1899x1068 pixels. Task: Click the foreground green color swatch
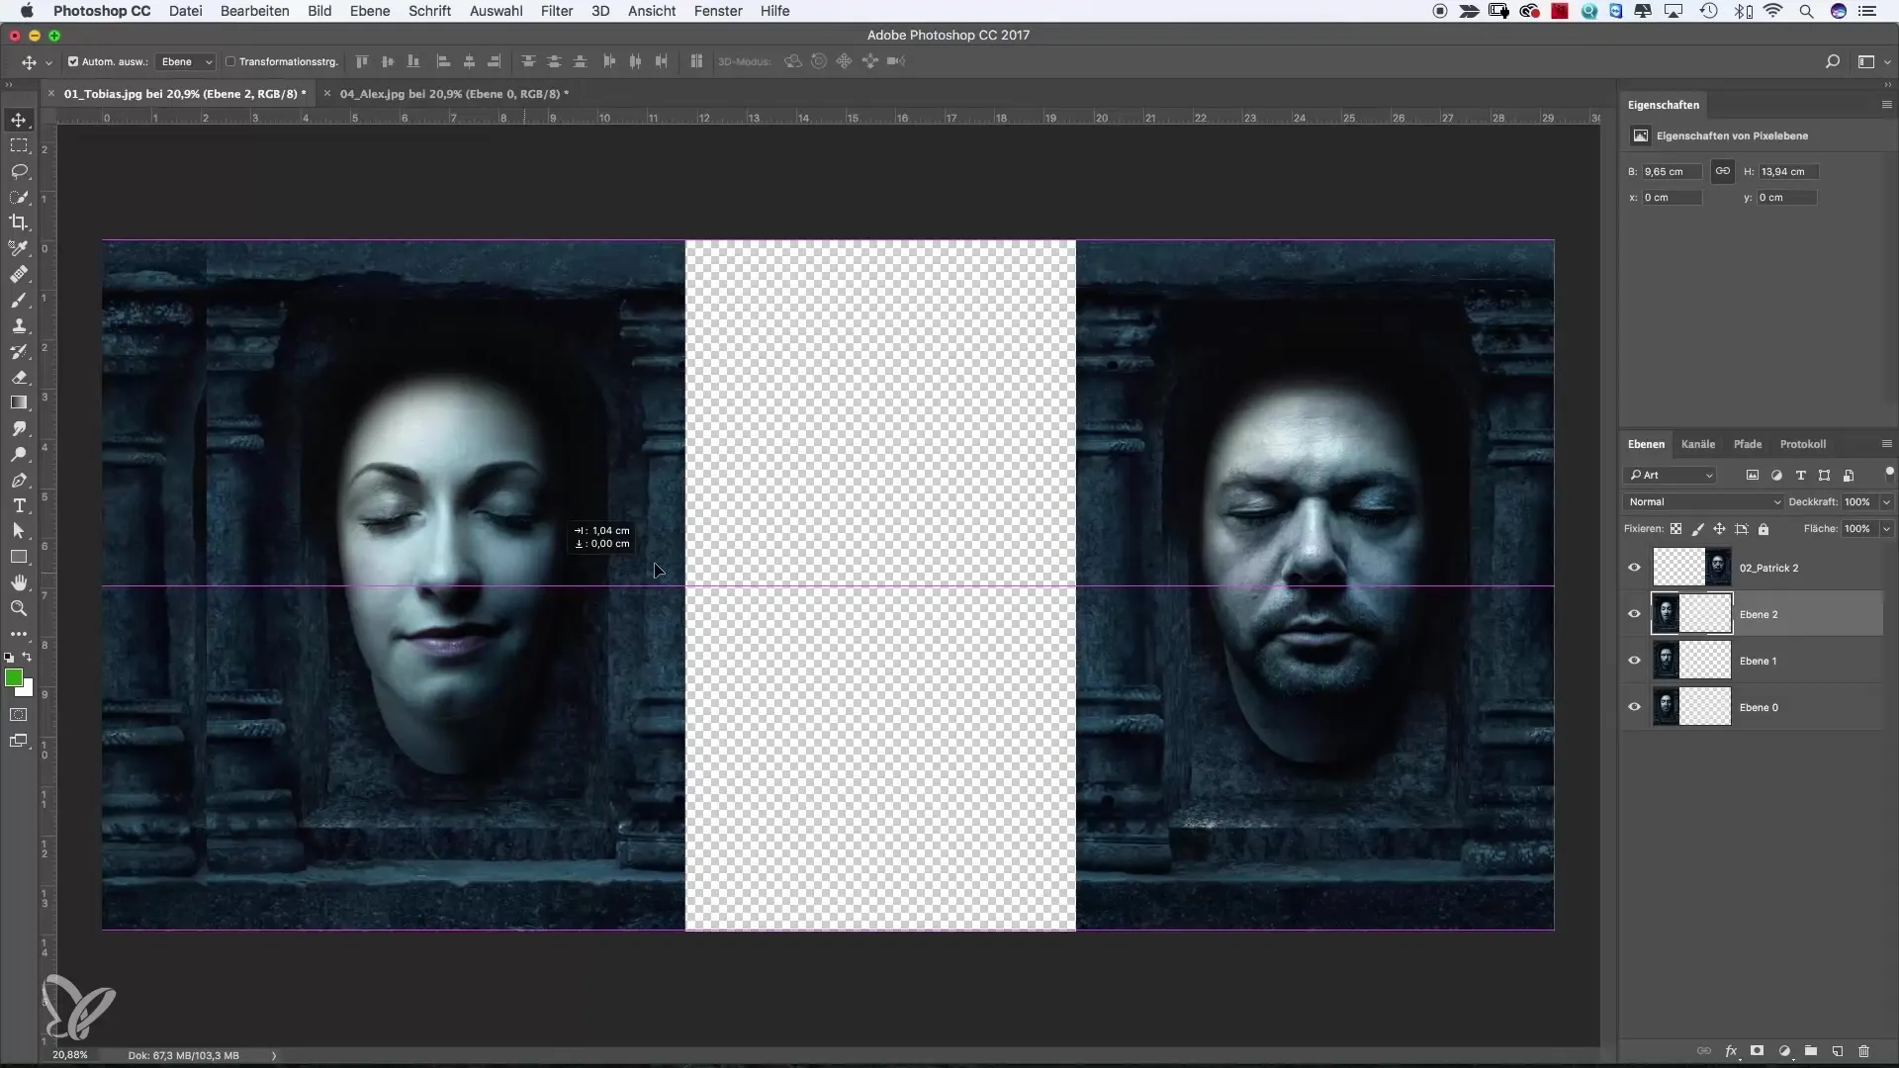13,677
